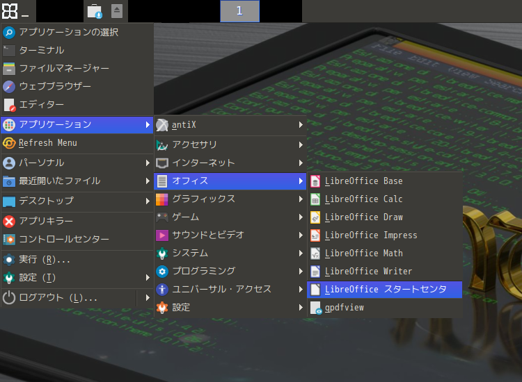Viewport: 522px width, 382px height.
Task: Click the サウンドとビデオ play icon
Action: 162,235
